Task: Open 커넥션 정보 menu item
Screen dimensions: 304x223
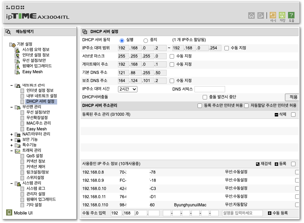Action: click(36, 161)
